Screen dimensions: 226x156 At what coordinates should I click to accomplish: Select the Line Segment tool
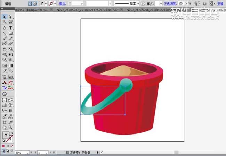[x=5, y=33]
